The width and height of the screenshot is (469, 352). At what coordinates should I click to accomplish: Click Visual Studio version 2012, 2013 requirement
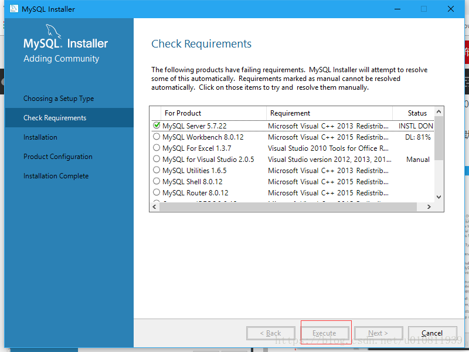329,159
